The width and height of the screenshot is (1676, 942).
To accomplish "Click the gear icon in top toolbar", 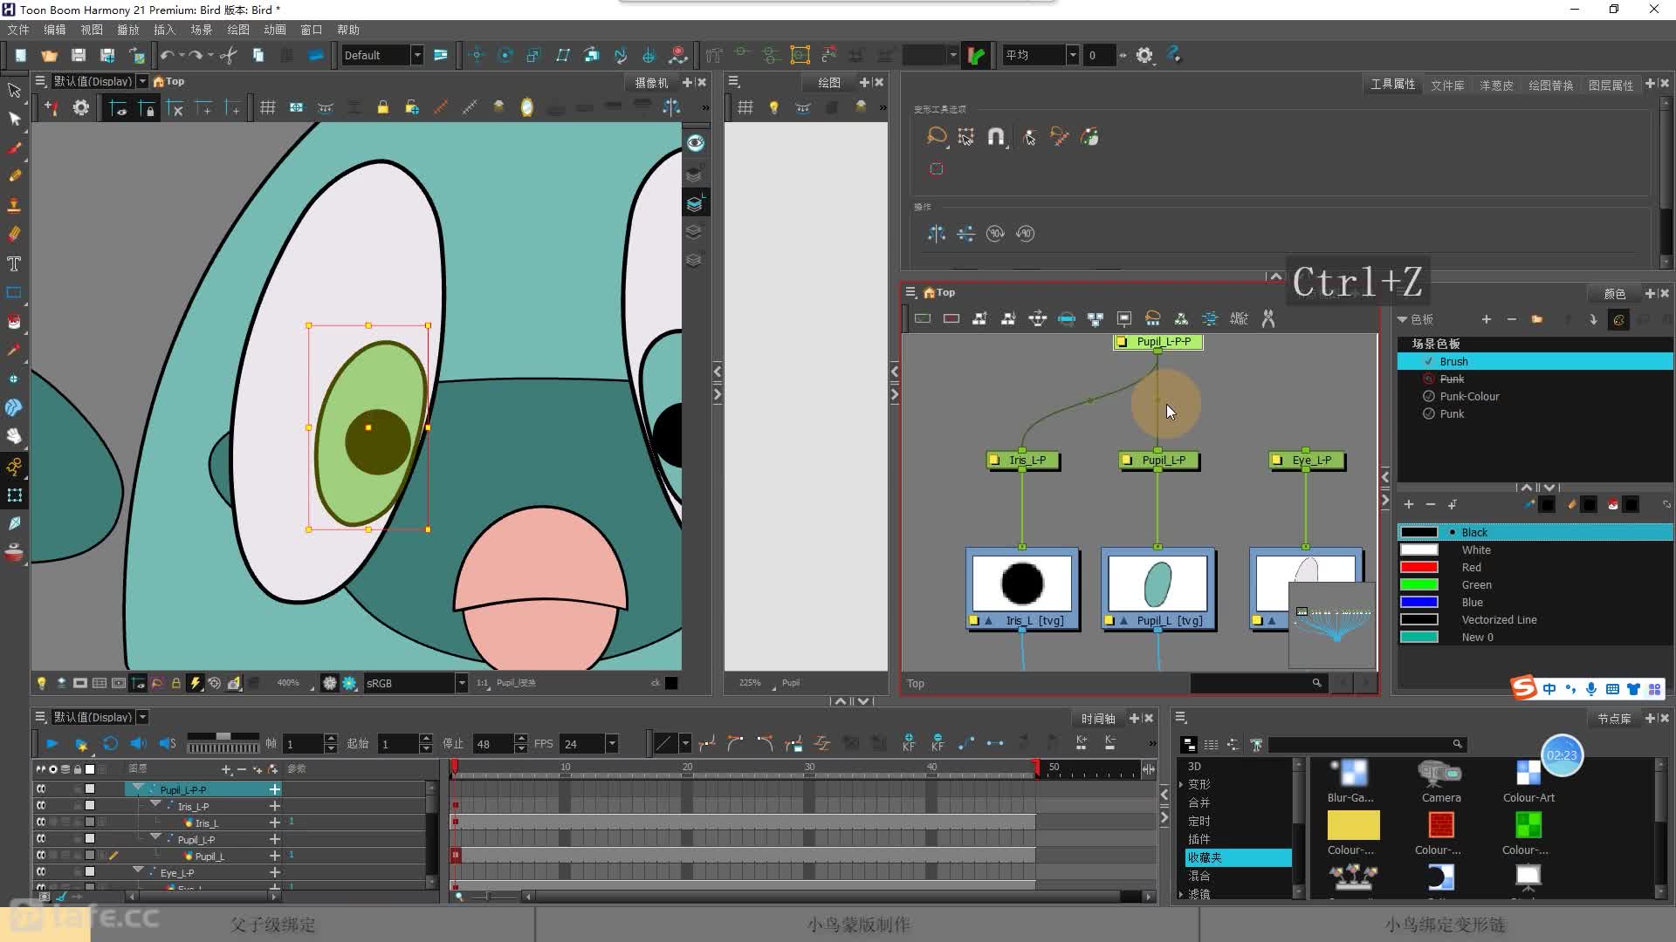I will coord(1144,55).
